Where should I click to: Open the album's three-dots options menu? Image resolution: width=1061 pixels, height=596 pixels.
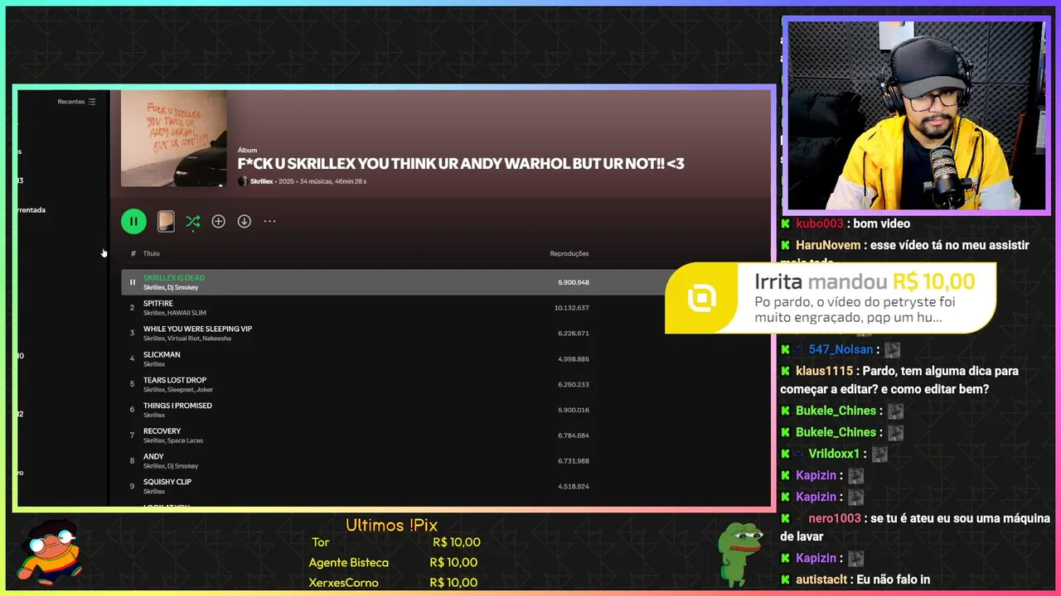(269, 221)
